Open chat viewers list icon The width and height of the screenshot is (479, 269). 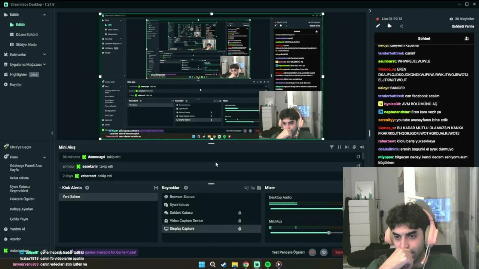click(466, 38)
